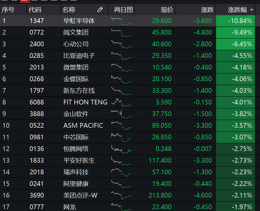Select stock name 阅文集团
The height and width of the screenshot is (211, 260).
(76, 33)
